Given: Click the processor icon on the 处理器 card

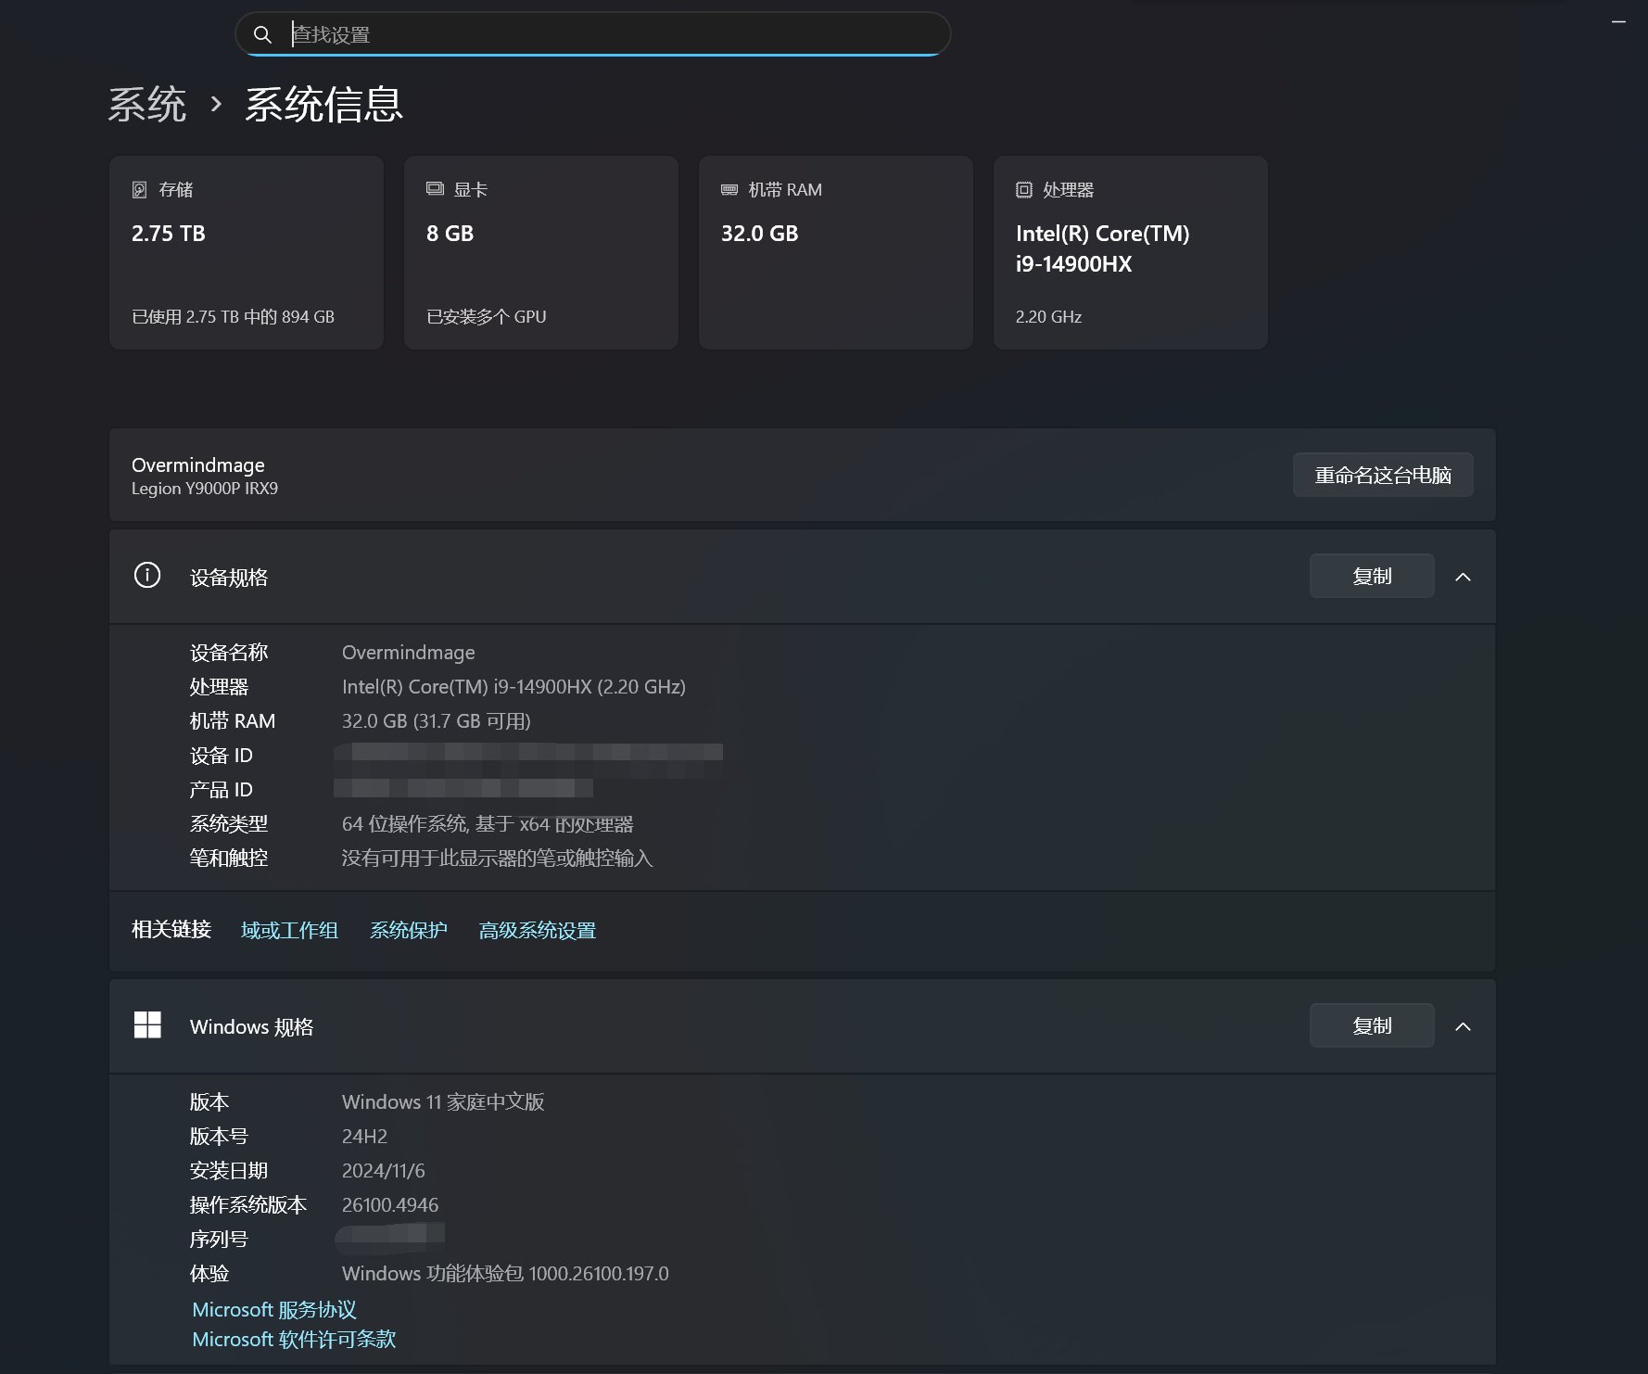Looking at the screenshot, I should pos(1023,188).
